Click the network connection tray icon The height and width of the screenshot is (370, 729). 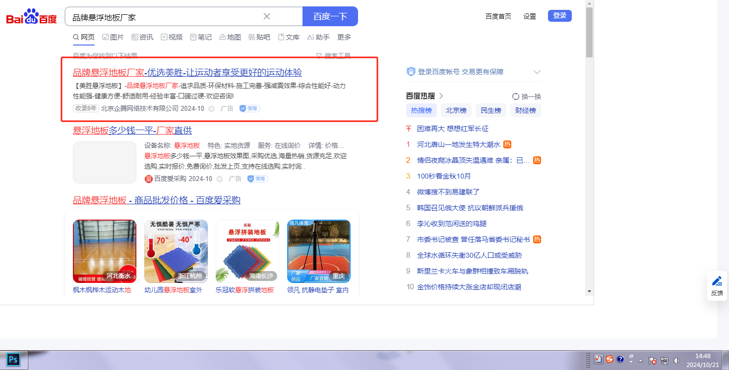pyautogui.click(x=665, y=361)
